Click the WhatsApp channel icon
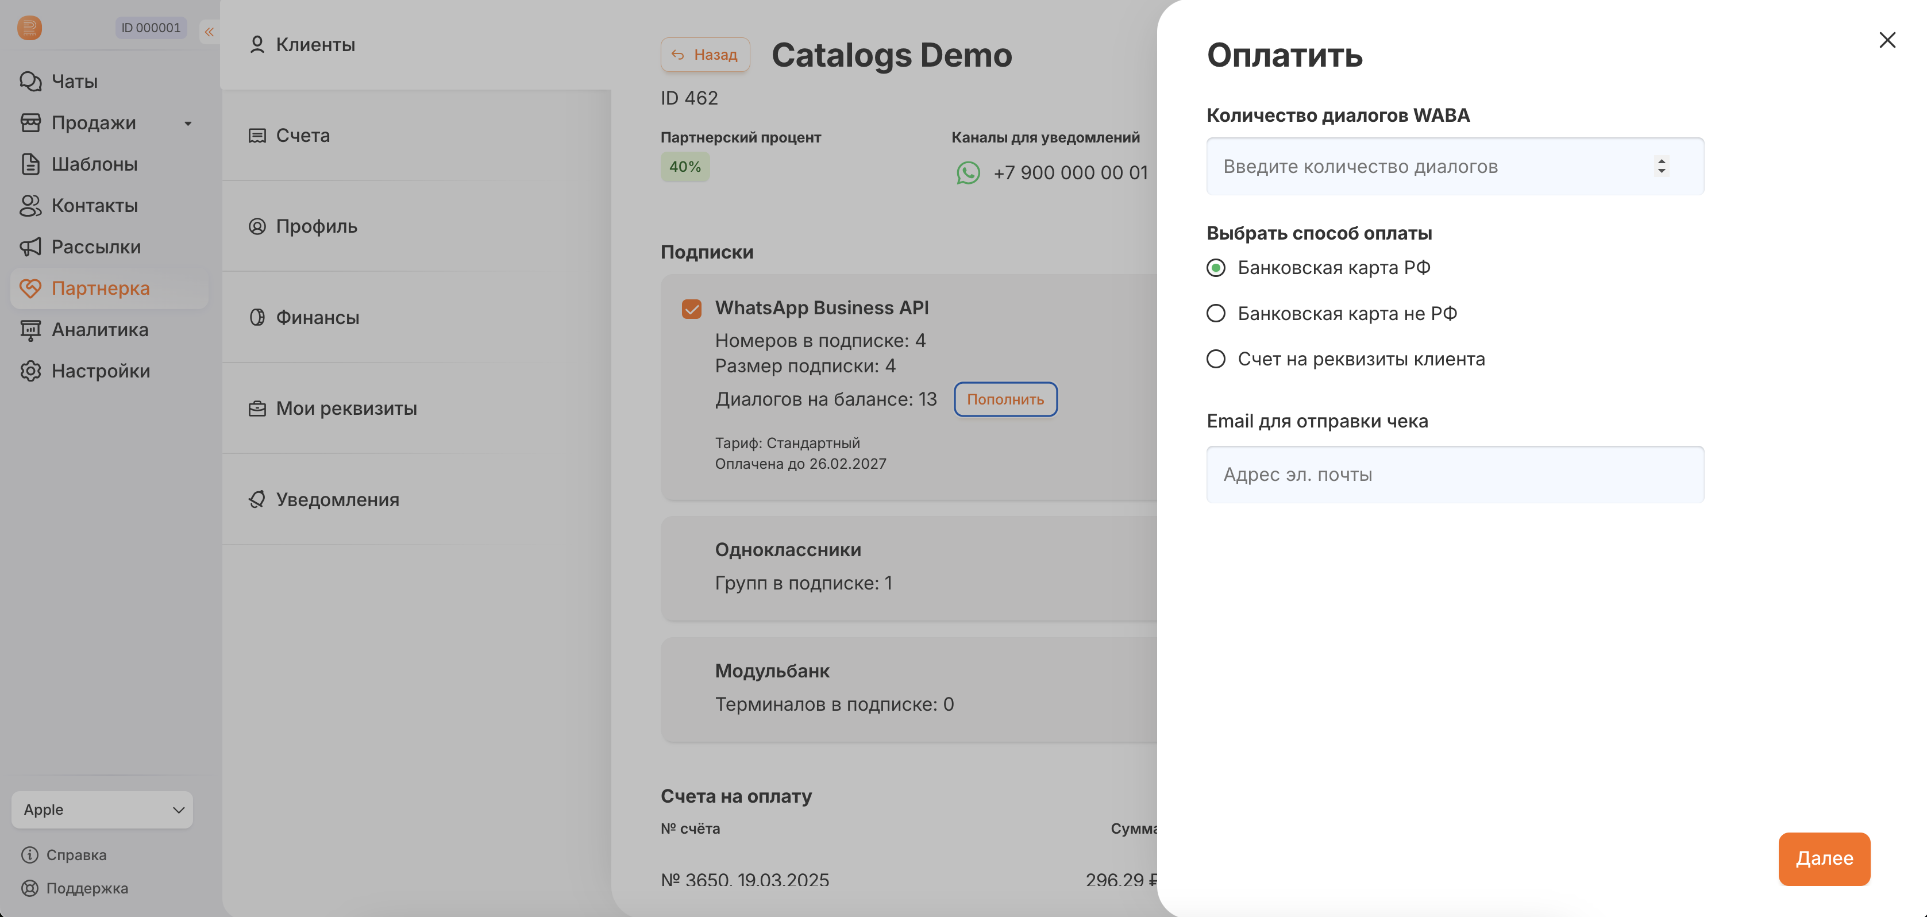The width and height of the screenshot is (1927, 917). point(968,173)
